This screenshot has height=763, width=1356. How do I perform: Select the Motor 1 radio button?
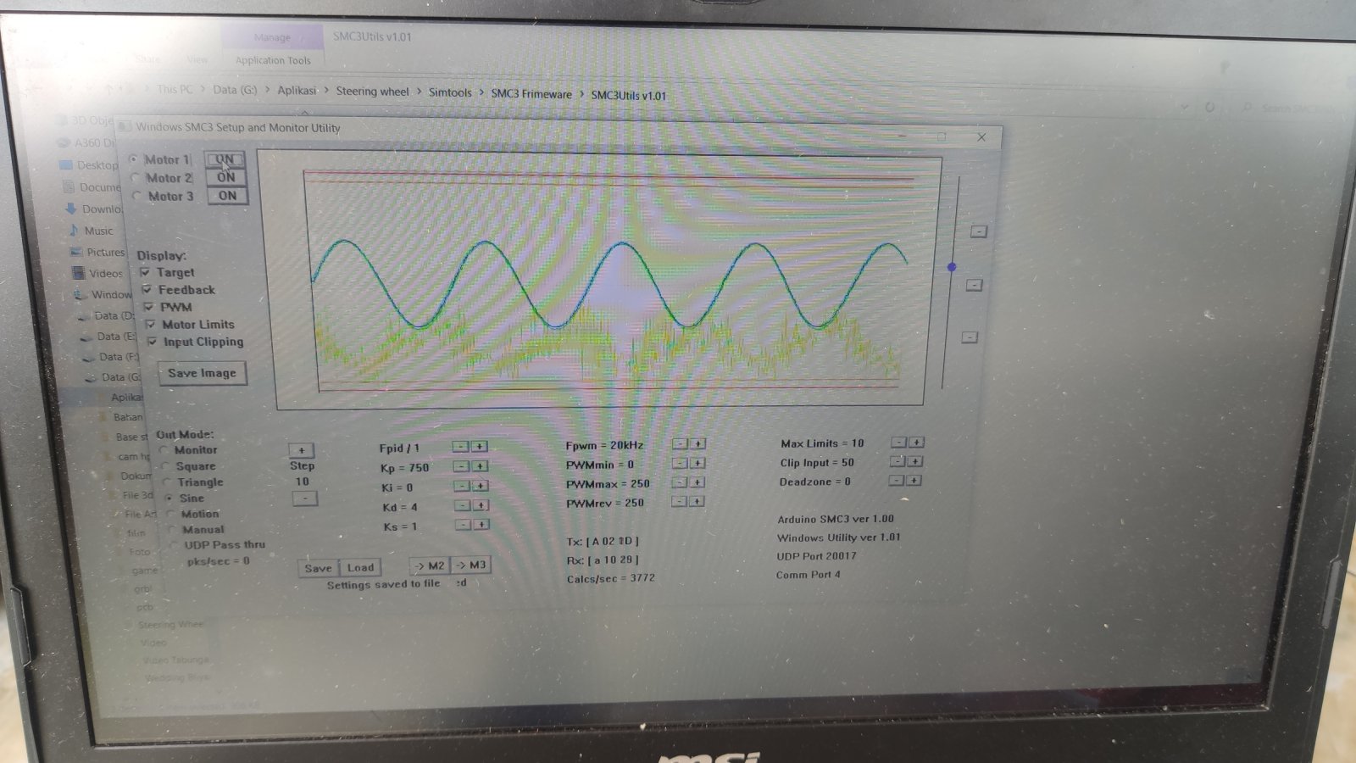(x=133, y=159)
